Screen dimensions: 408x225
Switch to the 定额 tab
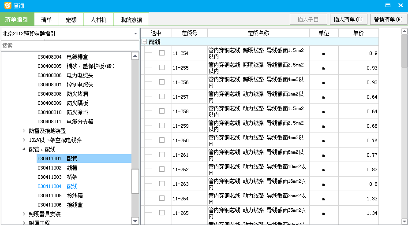[71, 19]
